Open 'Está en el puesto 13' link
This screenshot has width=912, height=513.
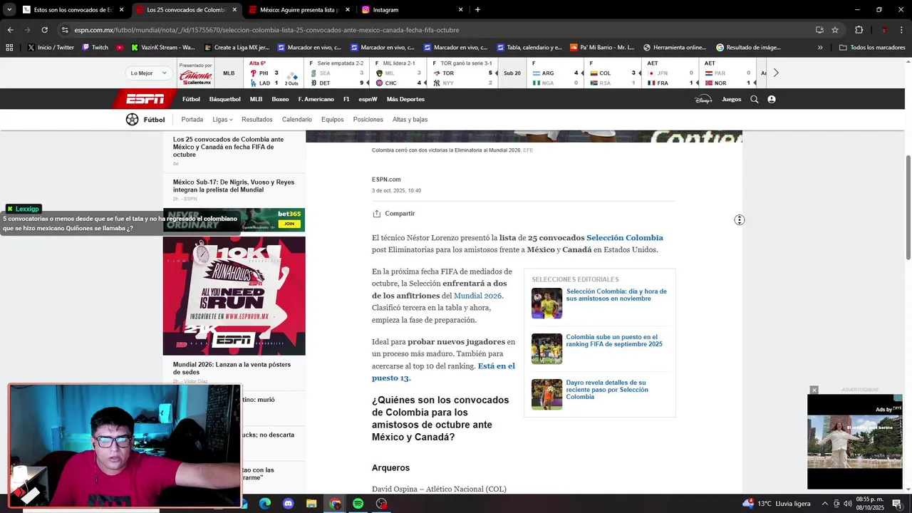click(x=443, y=372)
